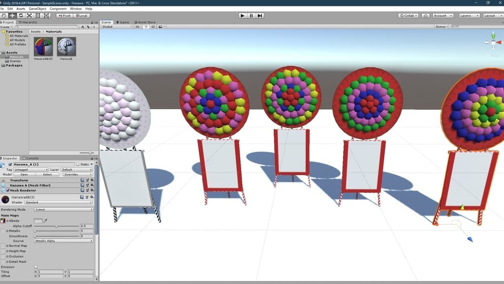Select the Rect Transform tool
This screenshot has height=284, width=504.
click(x=38, y=15)
